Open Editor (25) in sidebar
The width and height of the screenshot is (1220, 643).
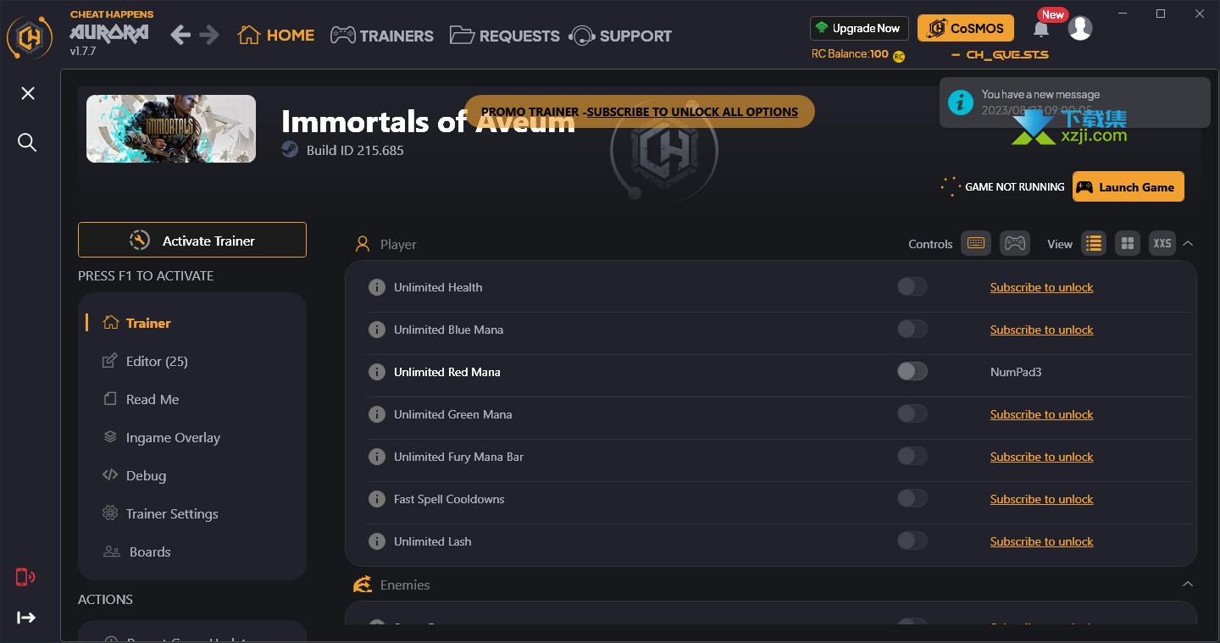tap(145, 361)
